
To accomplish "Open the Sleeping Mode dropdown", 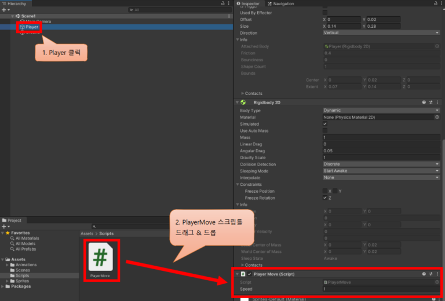I will pyautogui.click(x=381, y=171).
